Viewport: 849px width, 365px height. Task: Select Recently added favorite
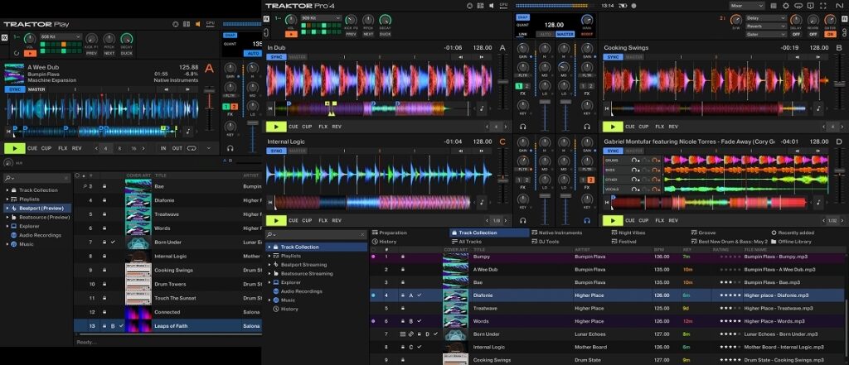tap(792, 233)
